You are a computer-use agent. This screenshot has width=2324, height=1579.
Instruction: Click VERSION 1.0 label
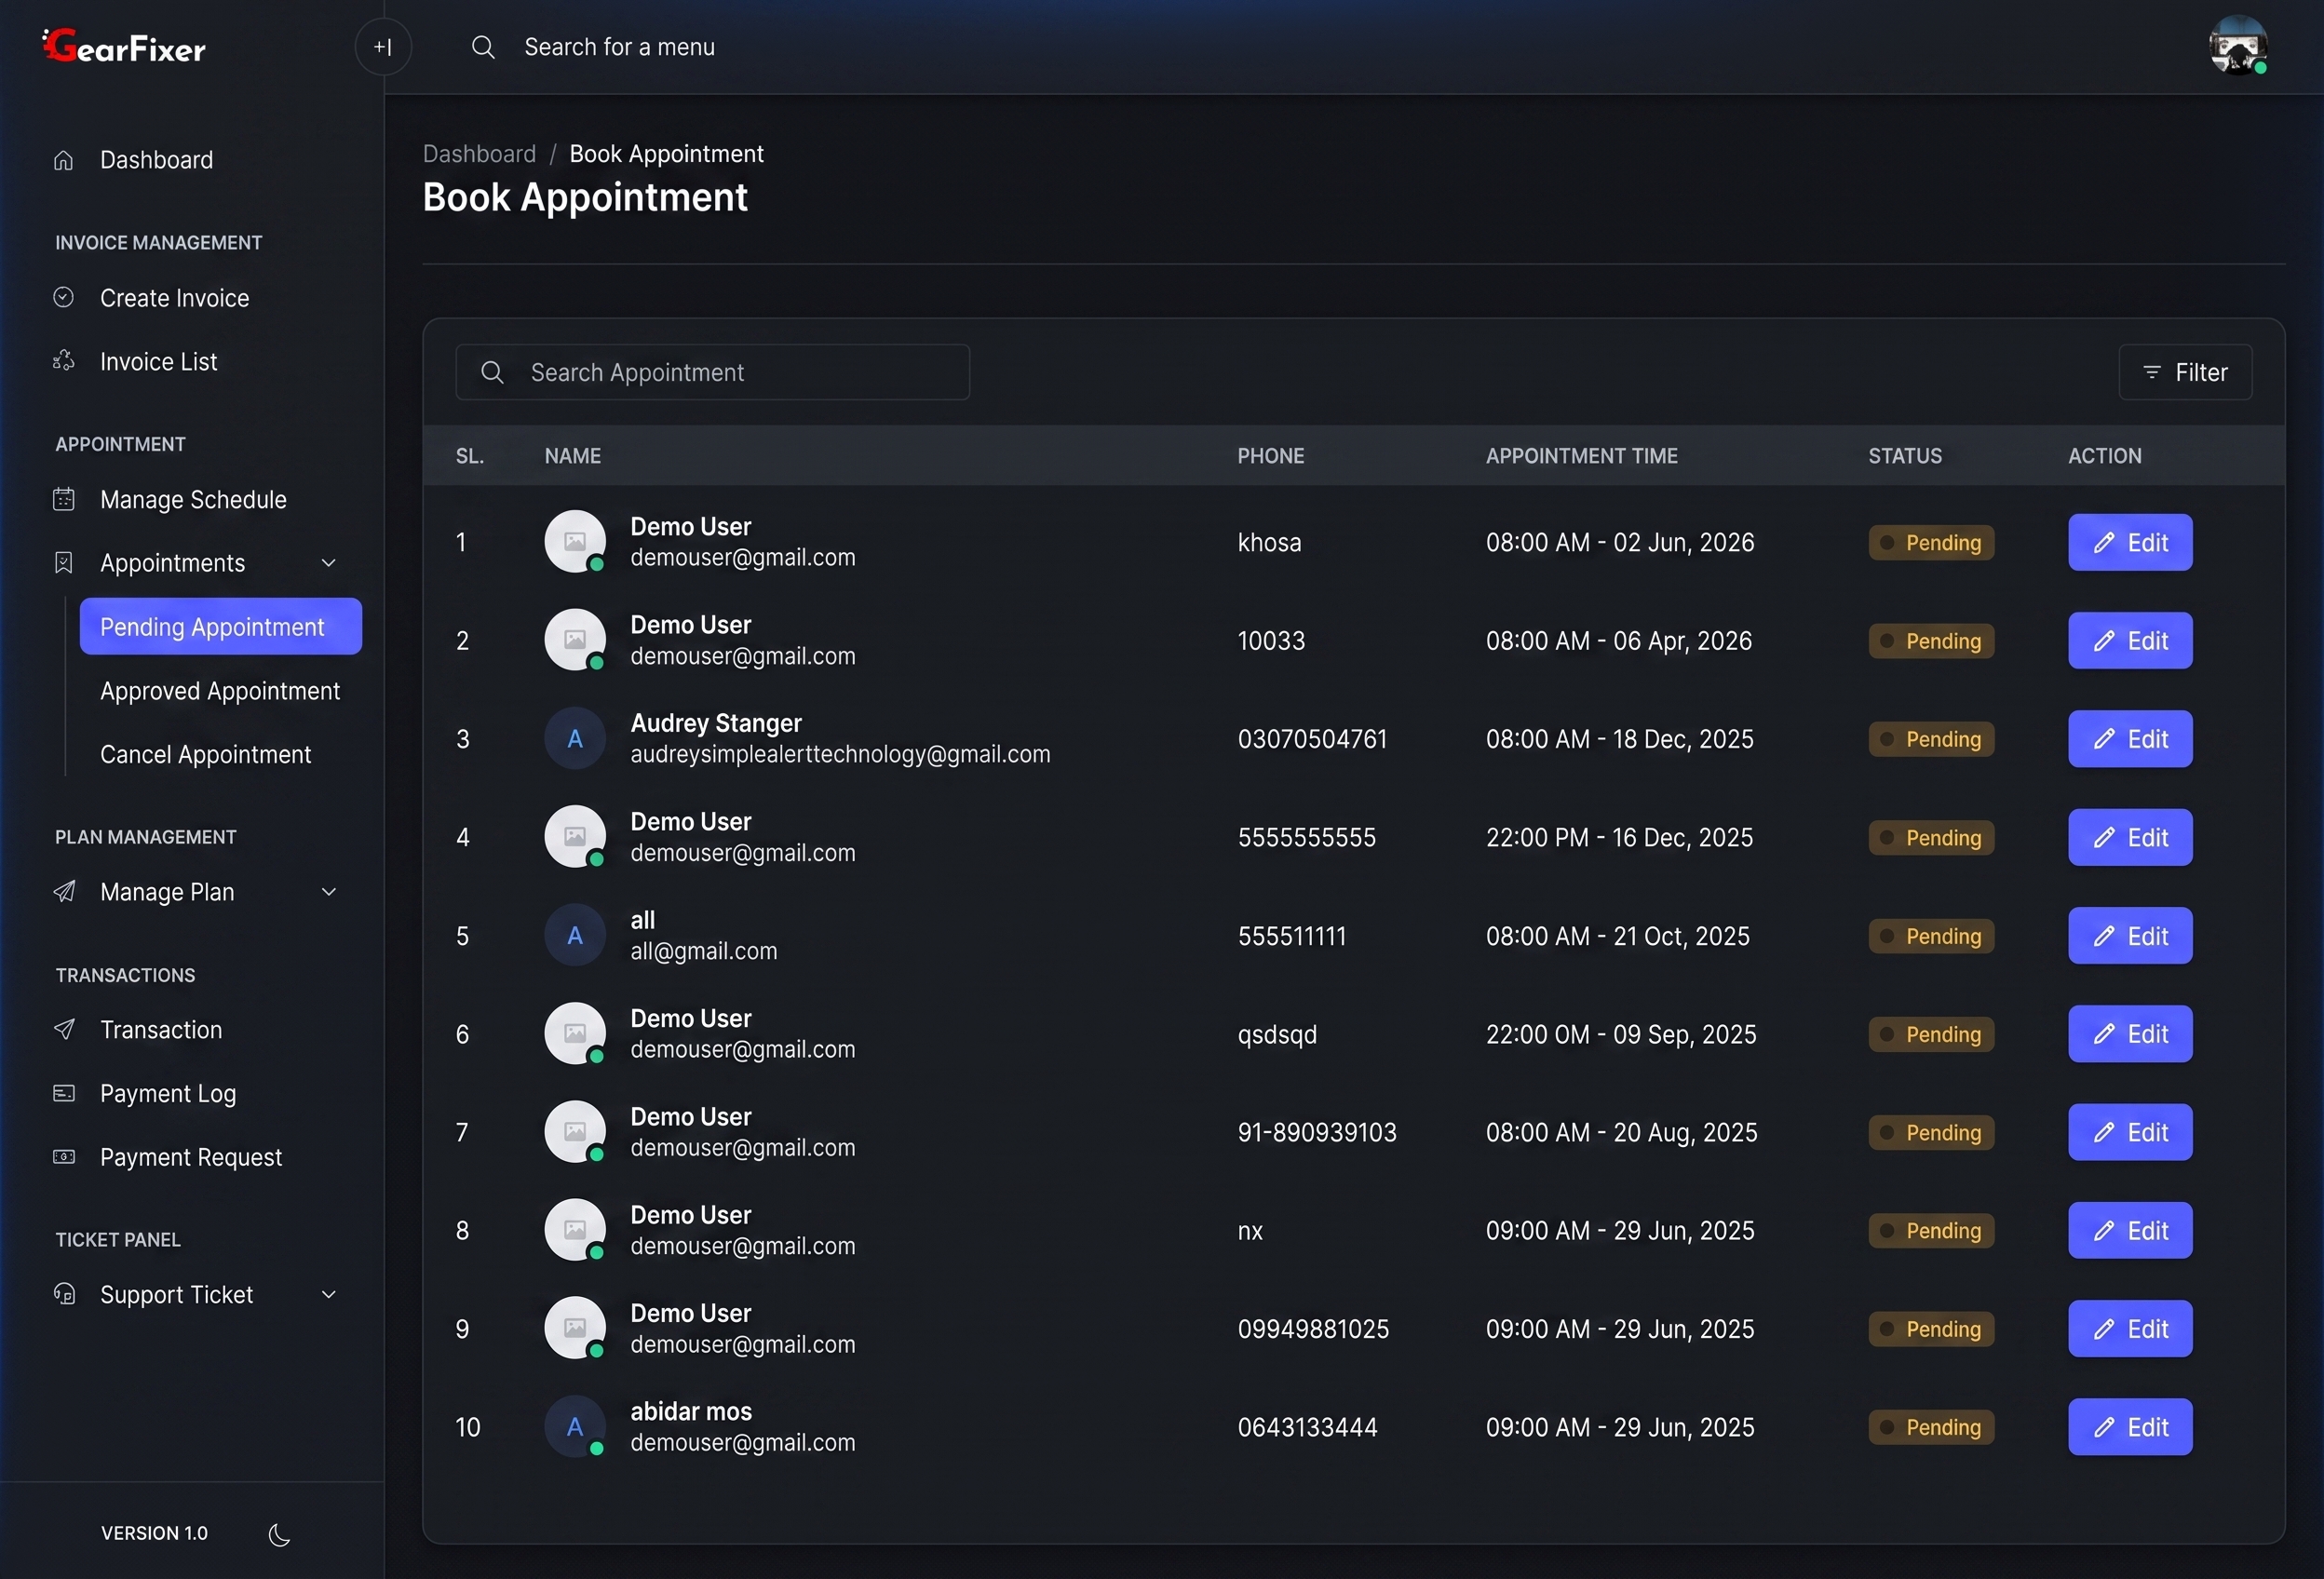pos(154,1534)
